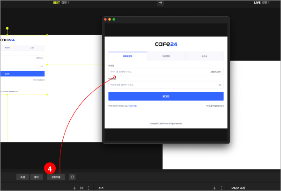Image resolution: width=281 pixels, height=191 pixels.
Task: Click the Copyright footer text in the interaction window
Action: [166, 124]
